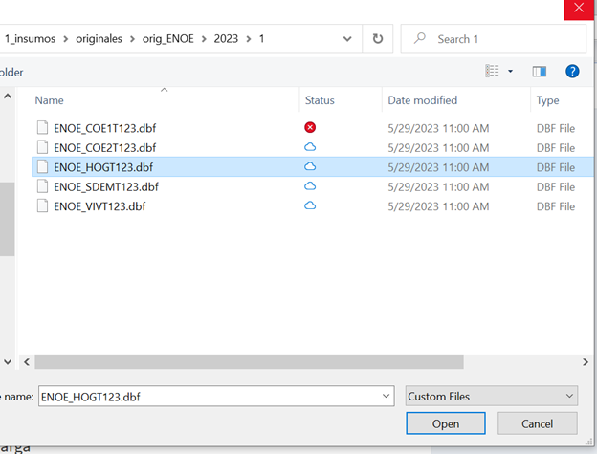Click file icon of ENOE_SDEMT123.dbf
The image size is (597, 454).
pyautogui.click(x=42, y=186)
